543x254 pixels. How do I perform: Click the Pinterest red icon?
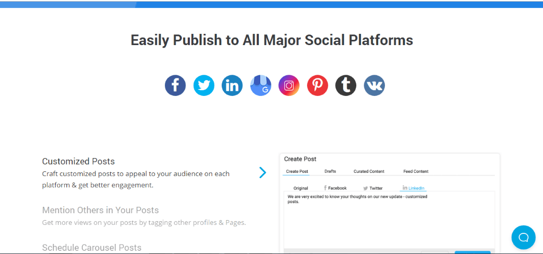[317, 85]
